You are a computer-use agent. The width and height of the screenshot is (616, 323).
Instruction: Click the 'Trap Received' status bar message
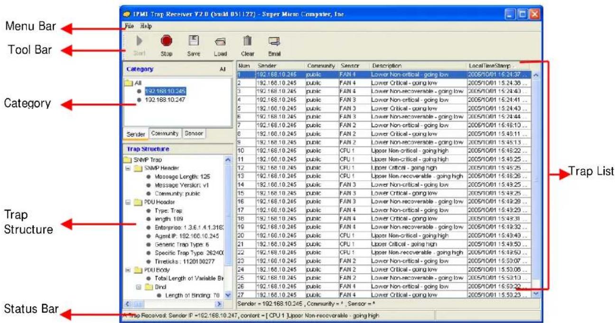(252, 315)
